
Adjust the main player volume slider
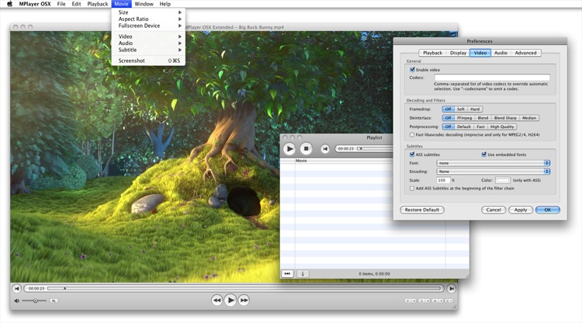34,300
